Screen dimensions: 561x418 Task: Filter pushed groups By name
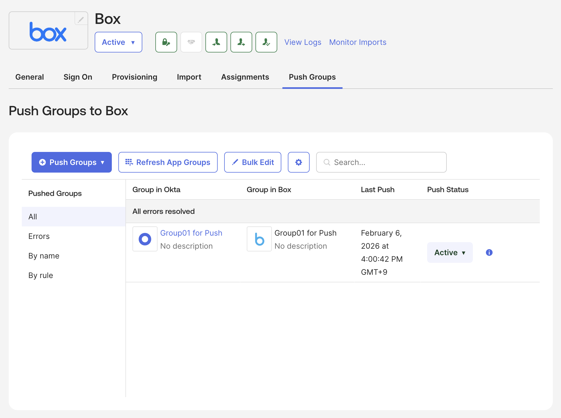tap(73, 256)
